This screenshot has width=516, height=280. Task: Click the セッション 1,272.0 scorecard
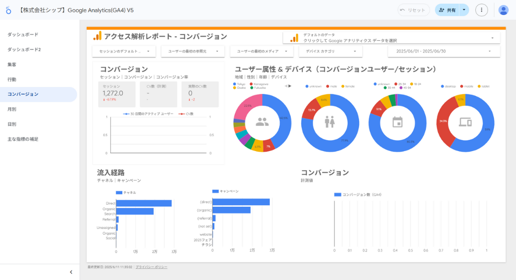(x=117, y=94)
